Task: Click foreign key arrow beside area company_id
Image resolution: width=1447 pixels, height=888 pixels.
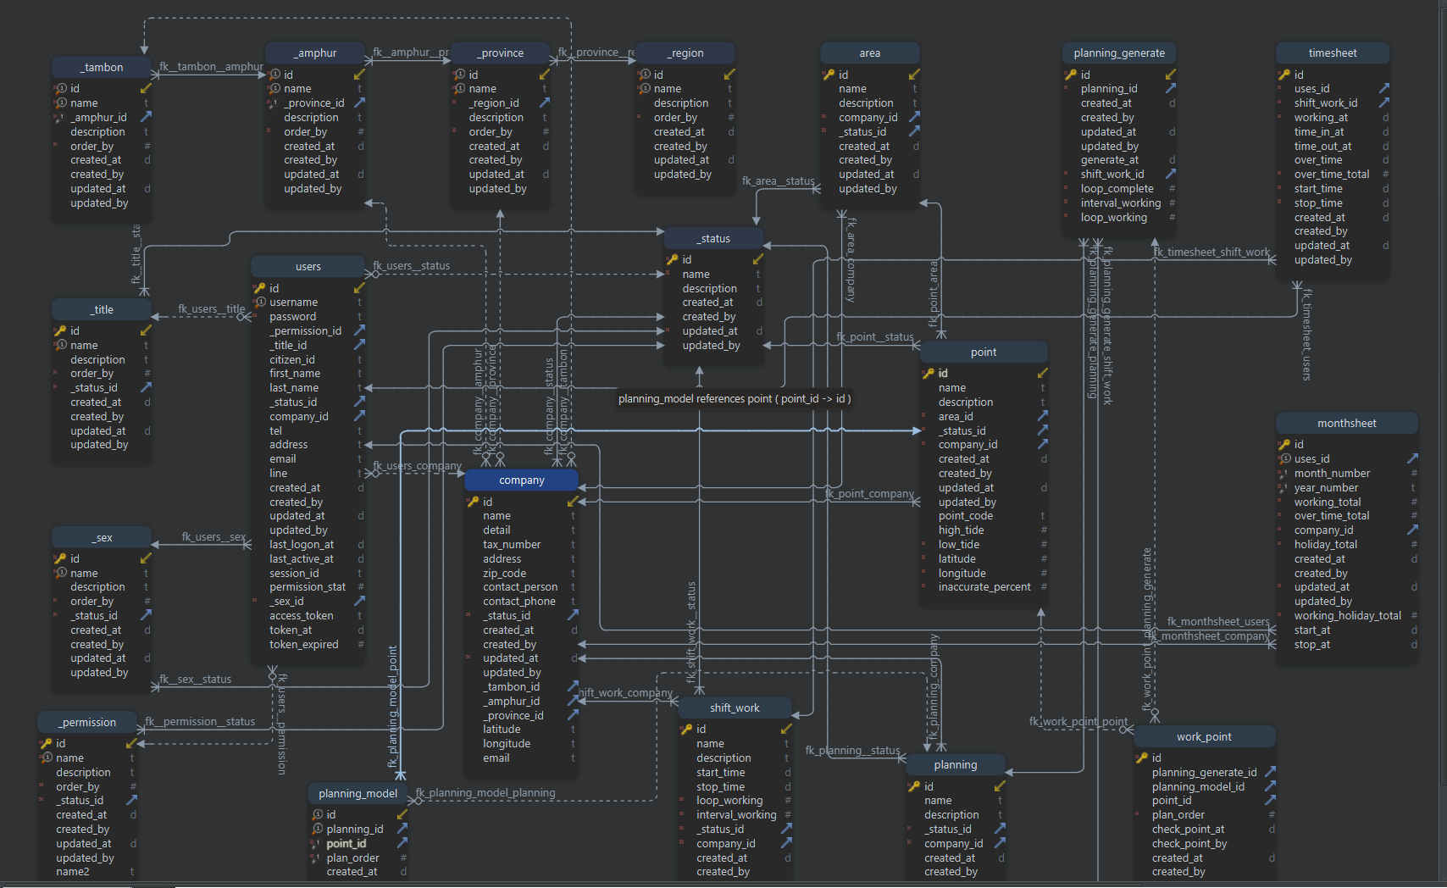Action: point(914,117)
